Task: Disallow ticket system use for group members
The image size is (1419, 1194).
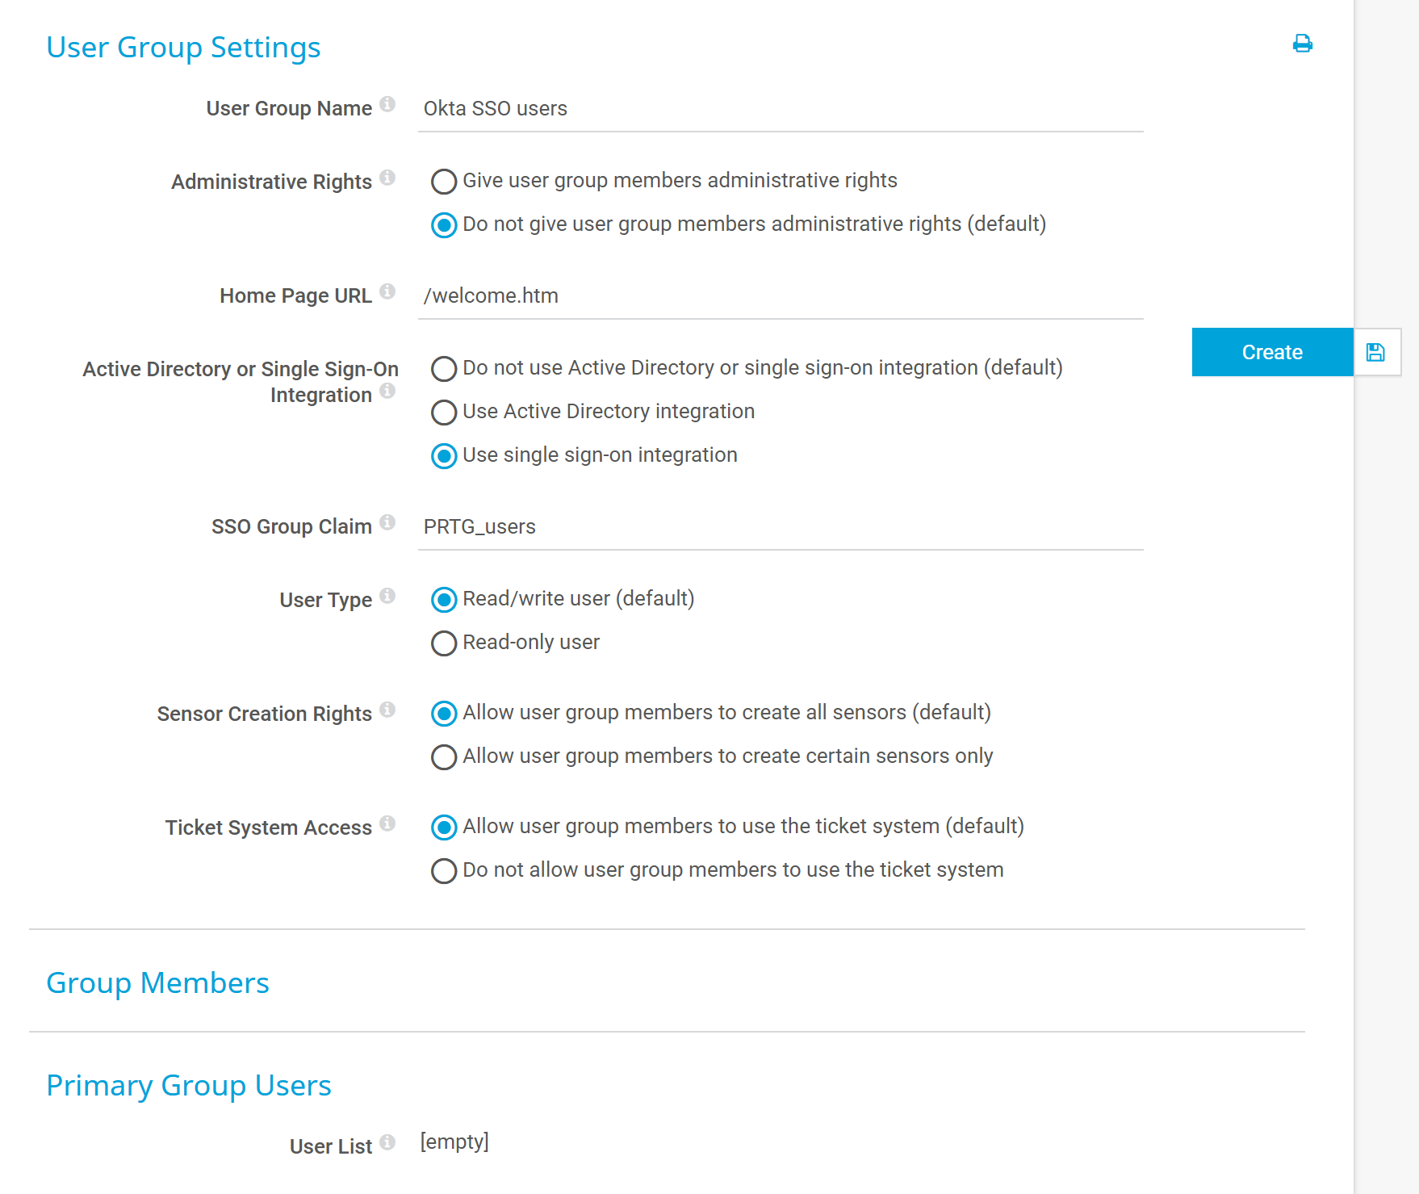Action: [444, 871]
